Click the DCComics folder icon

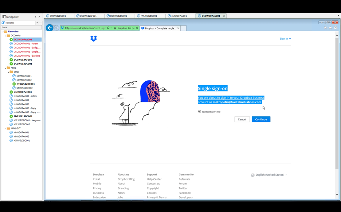click(8, 35)
